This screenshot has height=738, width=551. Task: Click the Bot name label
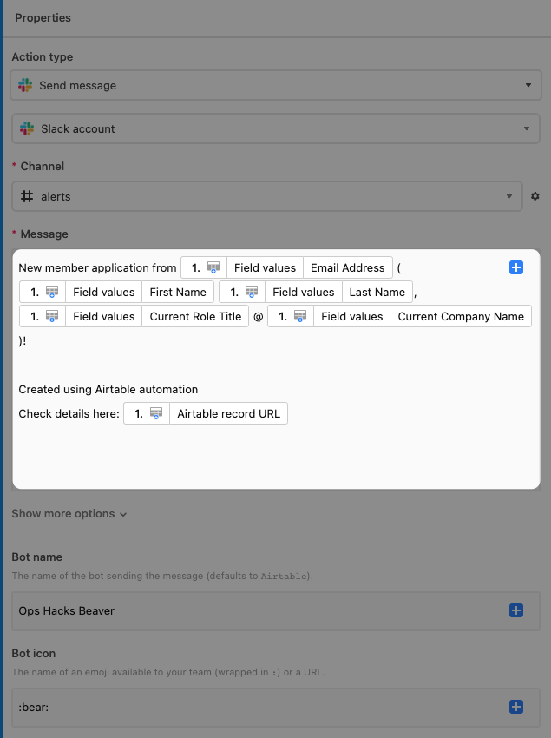pyautogui.click(x=36, y=557)
